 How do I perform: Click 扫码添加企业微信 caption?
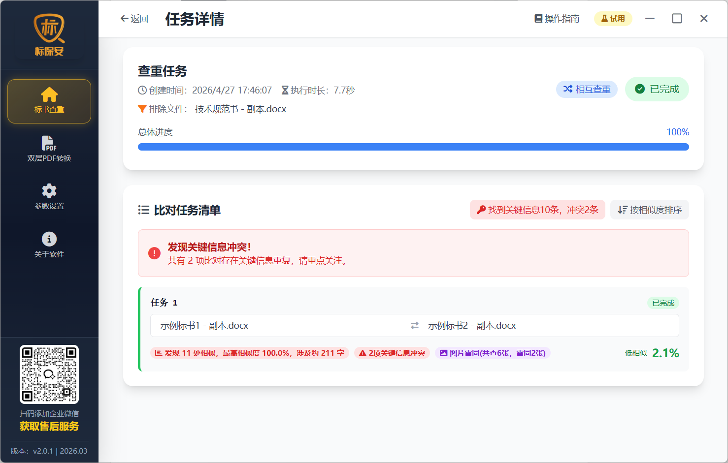(49, 413)
